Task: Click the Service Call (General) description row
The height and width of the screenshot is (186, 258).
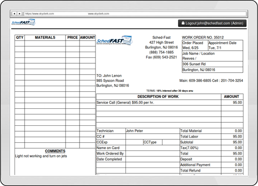Action: click(158, 103)
